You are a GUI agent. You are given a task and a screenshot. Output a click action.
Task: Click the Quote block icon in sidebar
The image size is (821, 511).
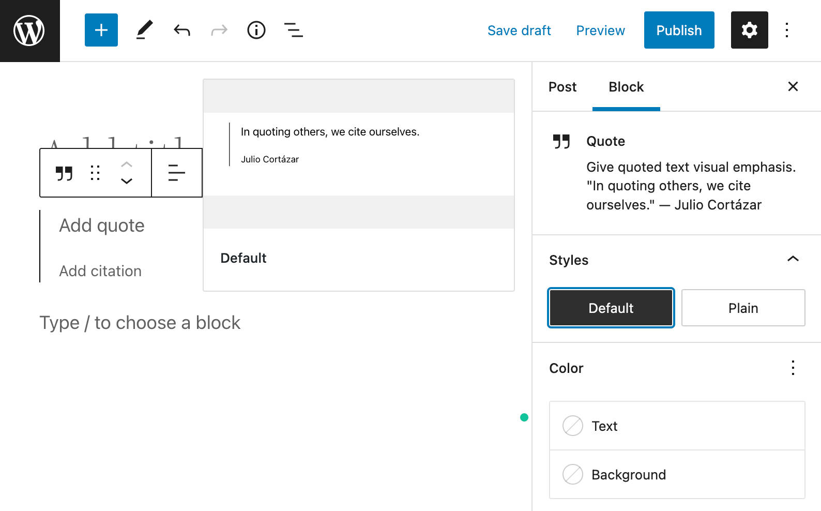561,141
